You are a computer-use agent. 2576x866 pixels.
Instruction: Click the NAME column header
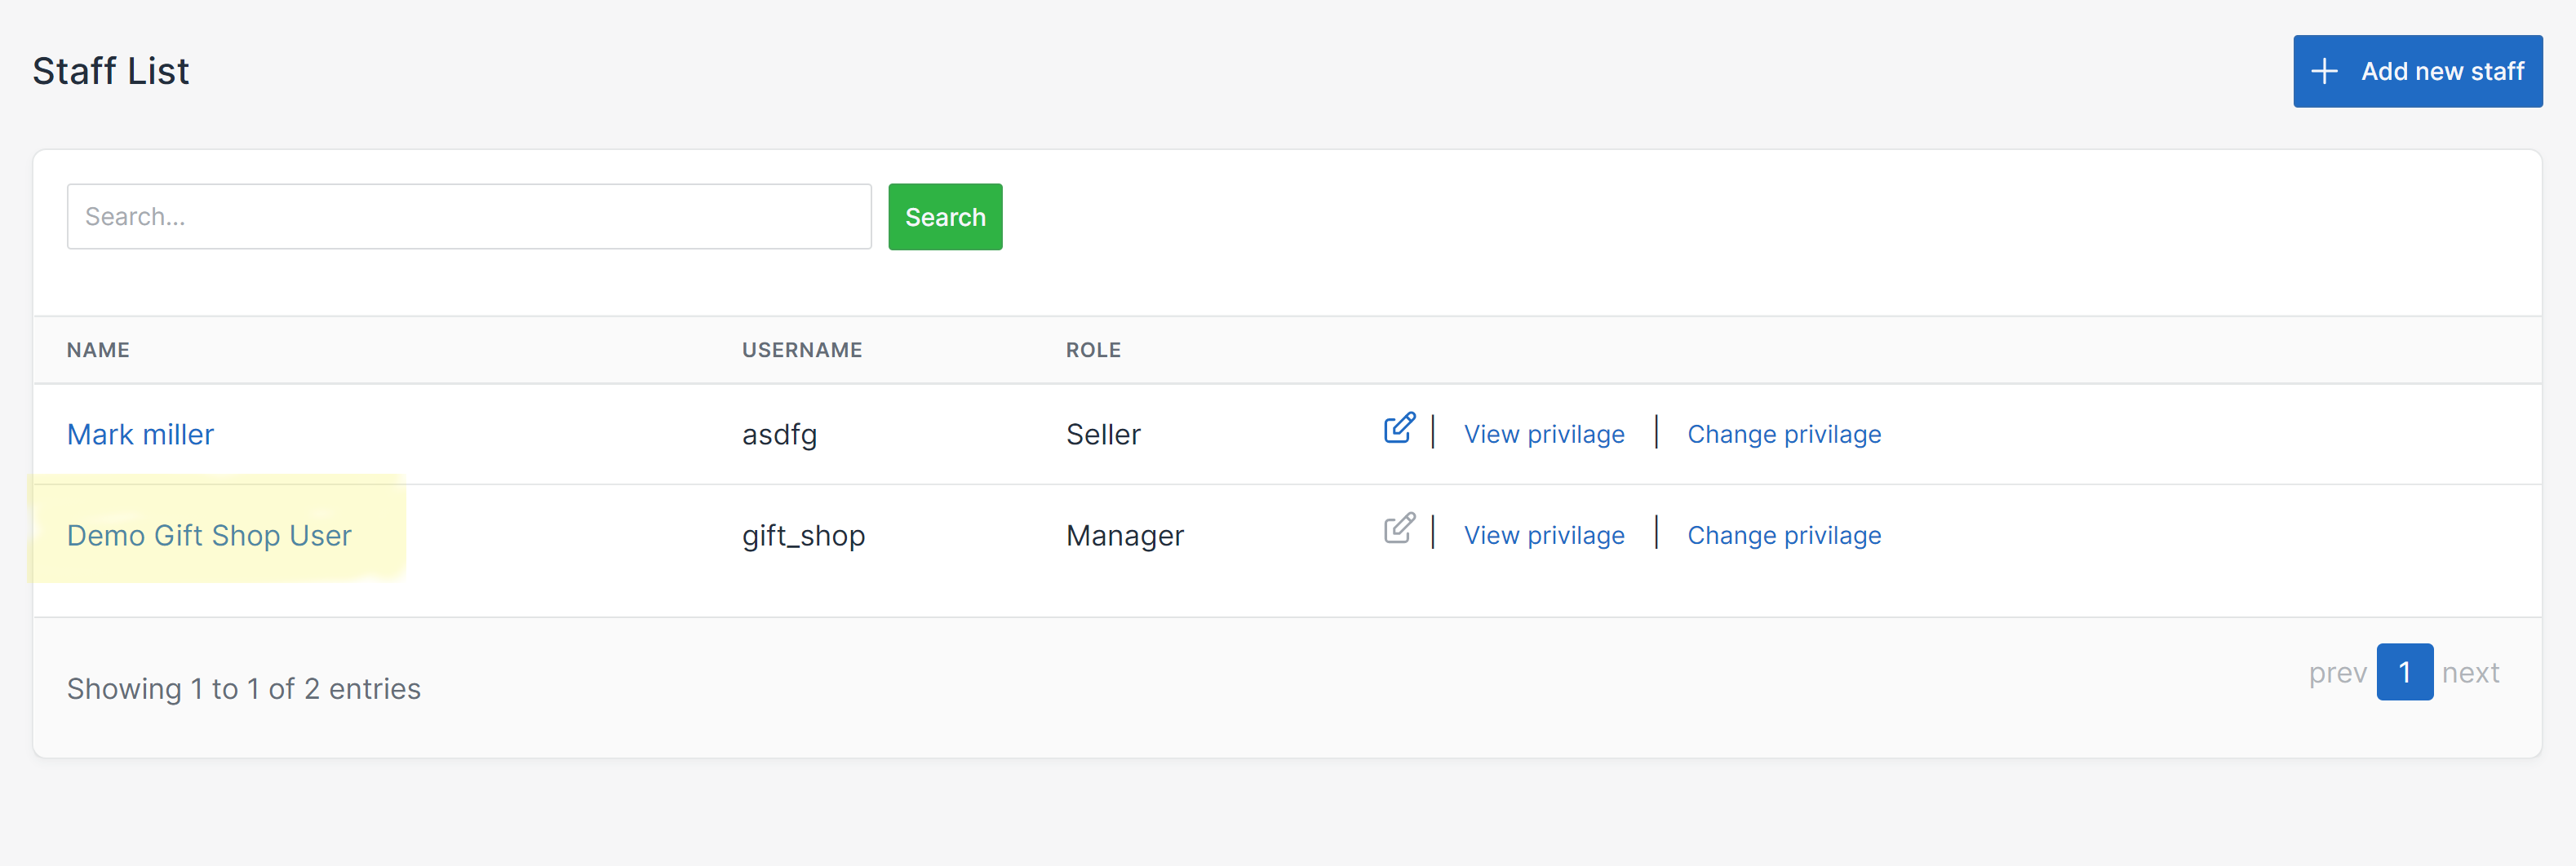tap(98, 350)
